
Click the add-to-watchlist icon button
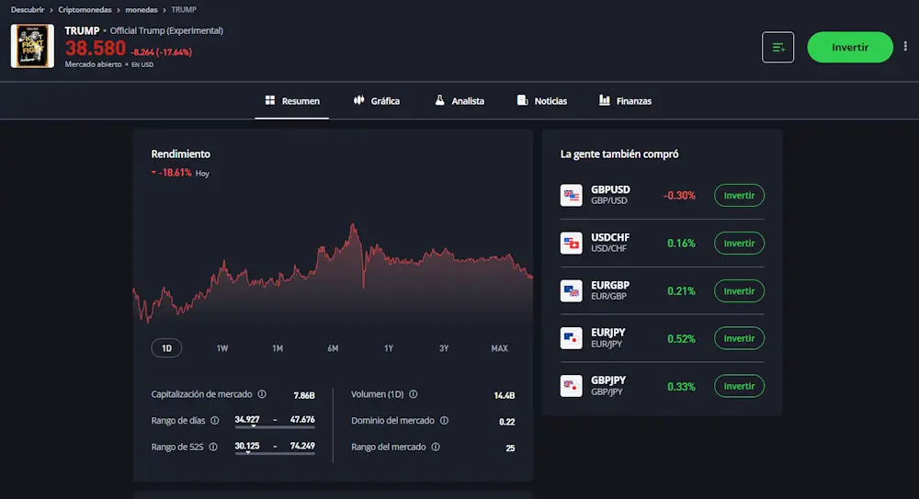pos(777,47)
